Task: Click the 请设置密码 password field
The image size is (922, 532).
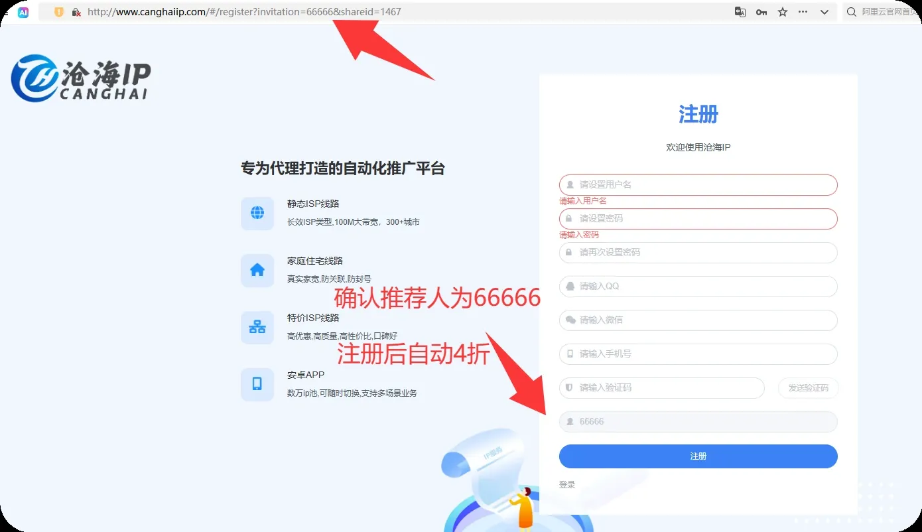Action: click(x=698, y=219)
